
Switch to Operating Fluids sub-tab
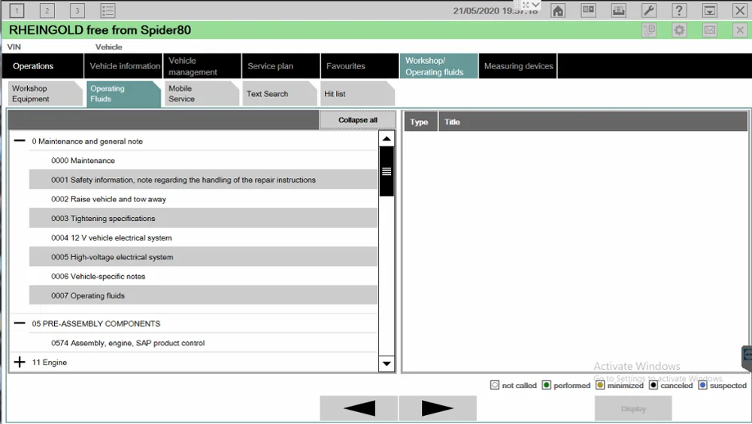click(x=123, y=93)
